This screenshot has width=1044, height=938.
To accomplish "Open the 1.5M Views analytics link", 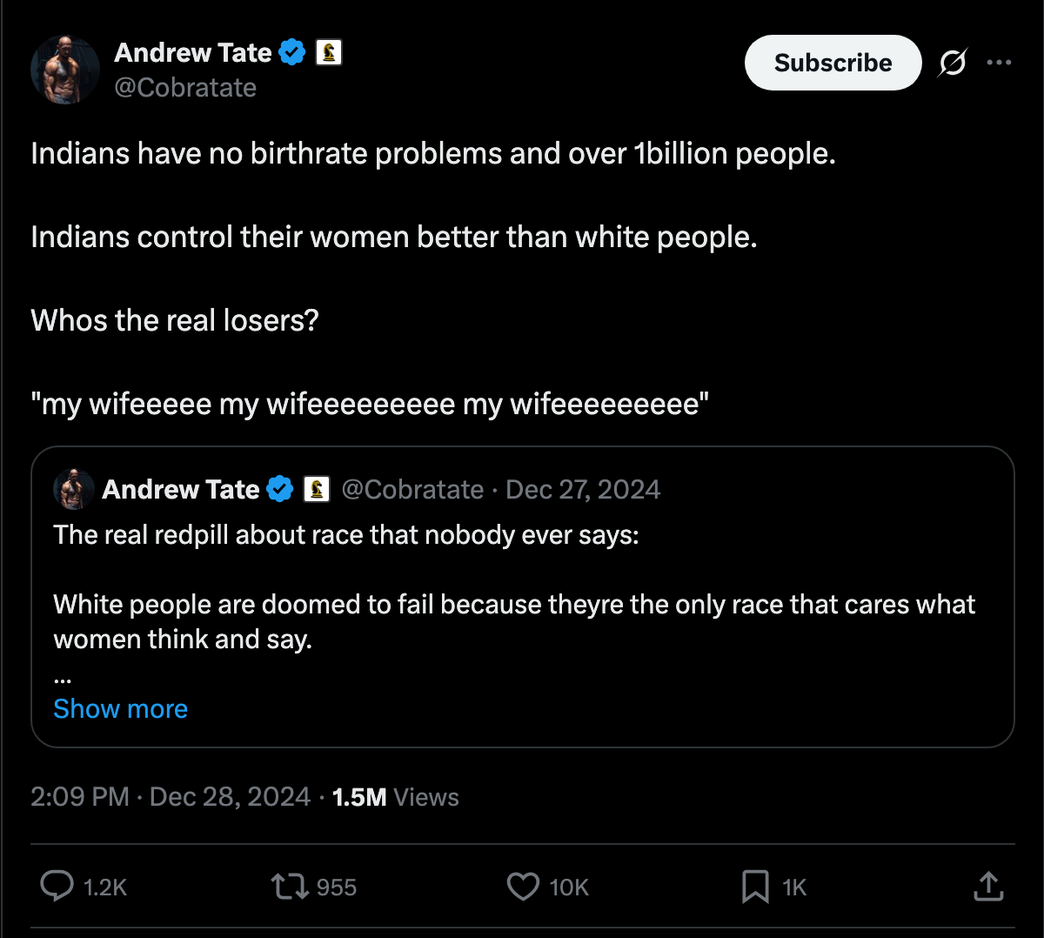I will tap(396, 796).
